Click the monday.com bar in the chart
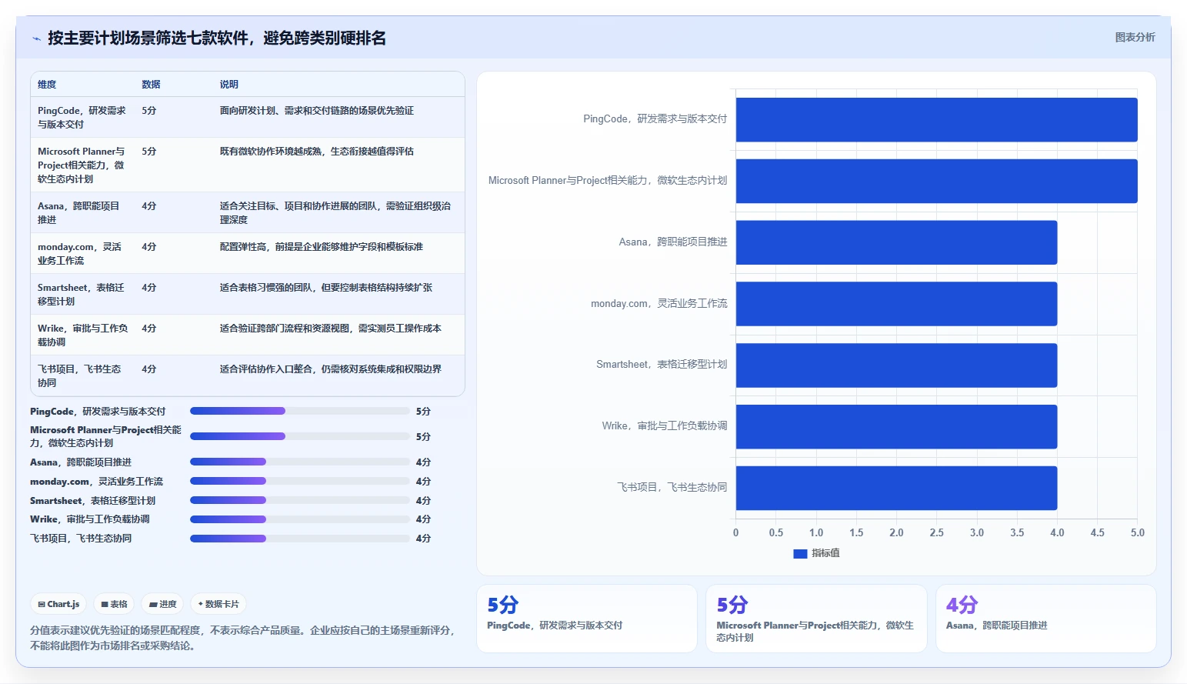Image resolution: width=1187 pixels, height=684 pixels. coord(896,304)
